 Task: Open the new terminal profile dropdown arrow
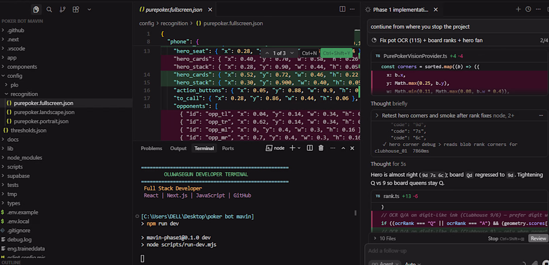(299, 148)
